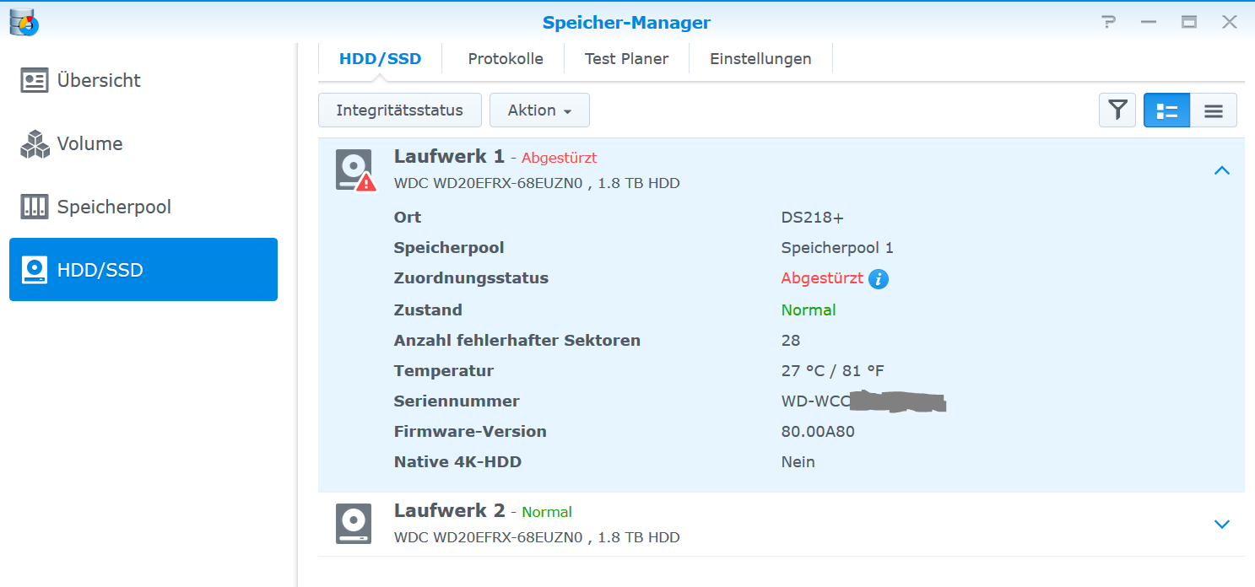
Task: Open the Aktion dropdown menu
Action: [x=539, y=110]
